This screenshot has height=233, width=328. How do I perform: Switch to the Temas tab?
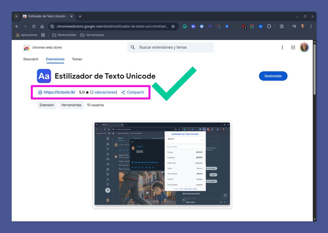pyautogui.click(x=77, y=59)
